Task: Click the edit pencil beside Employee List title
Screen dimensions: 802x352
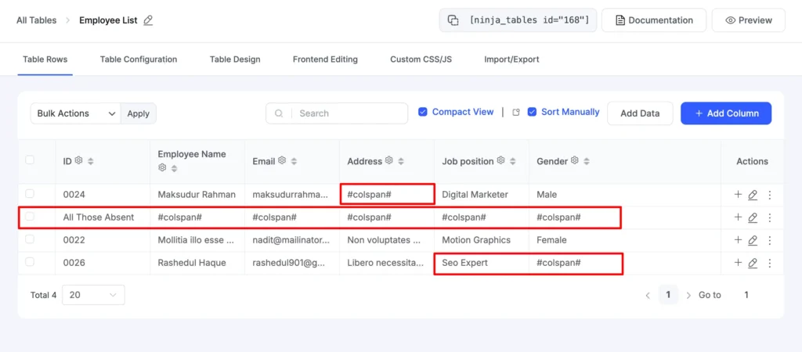Action: [x=148, y=20]
